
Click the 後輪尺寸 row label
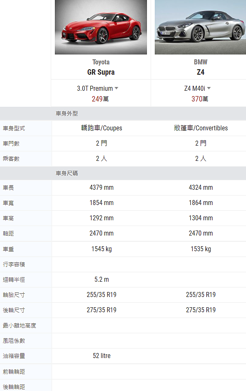point(14,310)
